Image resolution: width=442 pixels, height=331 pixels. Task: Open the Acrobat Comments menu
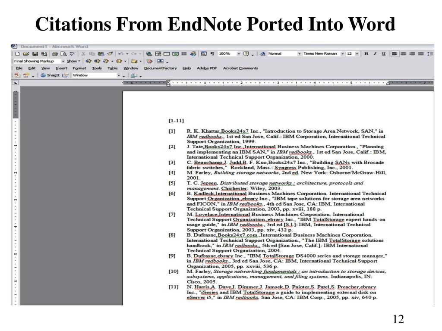(240, 68)
